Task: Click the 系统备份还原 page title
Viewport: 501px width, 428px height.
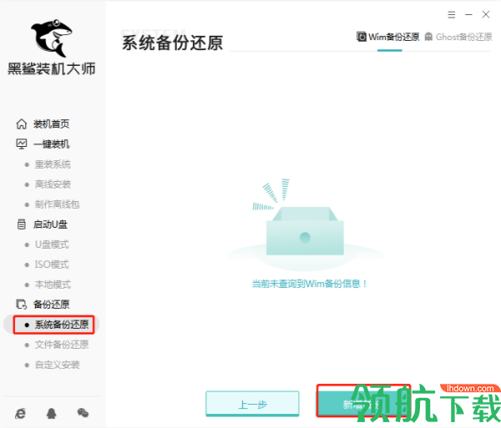Action: 172,43
